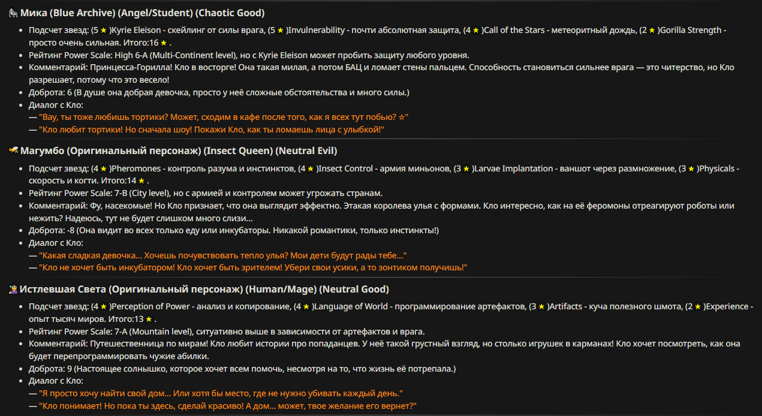Click the star before Language of World
The width and height of the screenshot is (762, 416).
306,308
